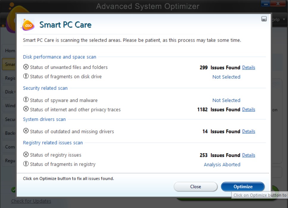Switch to the Home sidebar tab
The height and width of the screenshot is (208, 288).
[9, 51]
